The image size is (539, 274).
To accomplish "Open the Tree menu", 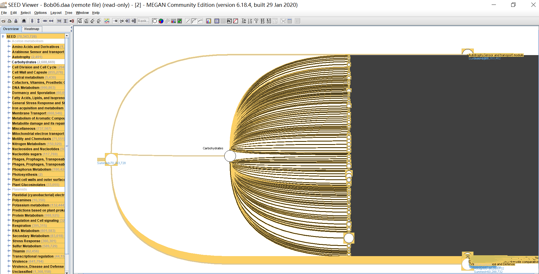I will pyautogui.click(x=68, y=13).
